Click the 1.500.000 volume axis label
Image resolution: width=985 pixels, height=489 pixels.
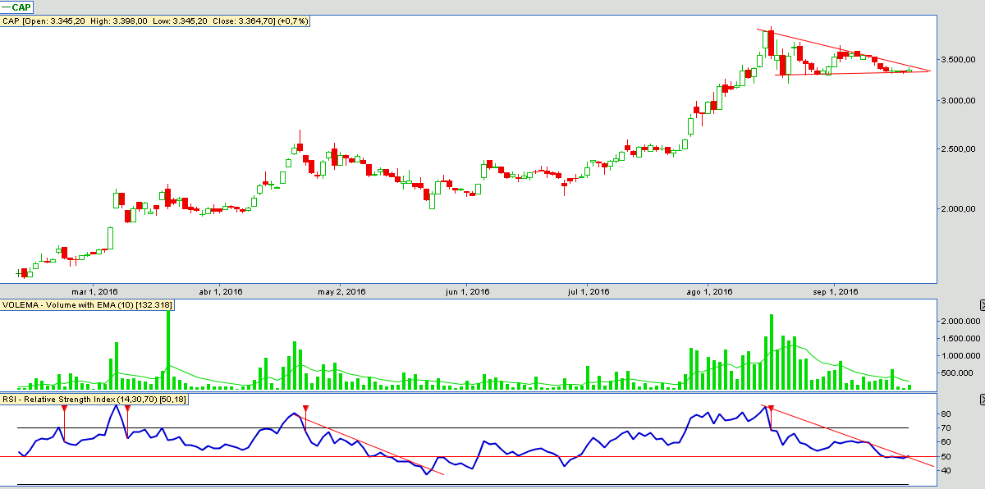click(960, 339)
